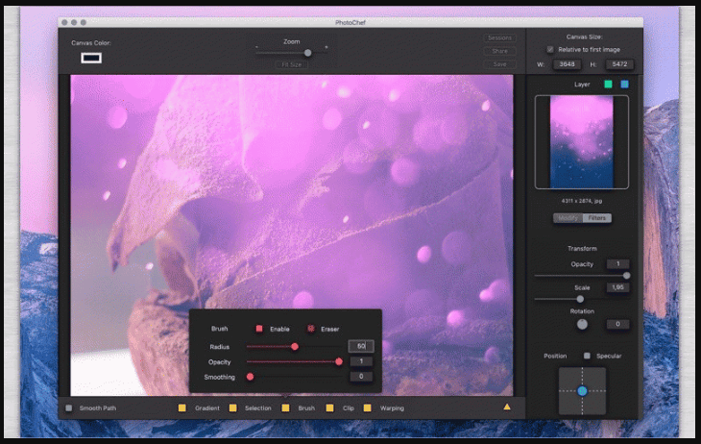Click the zoom-in plus sign
This screenshot has height=444, width=701.
point(326,46)
